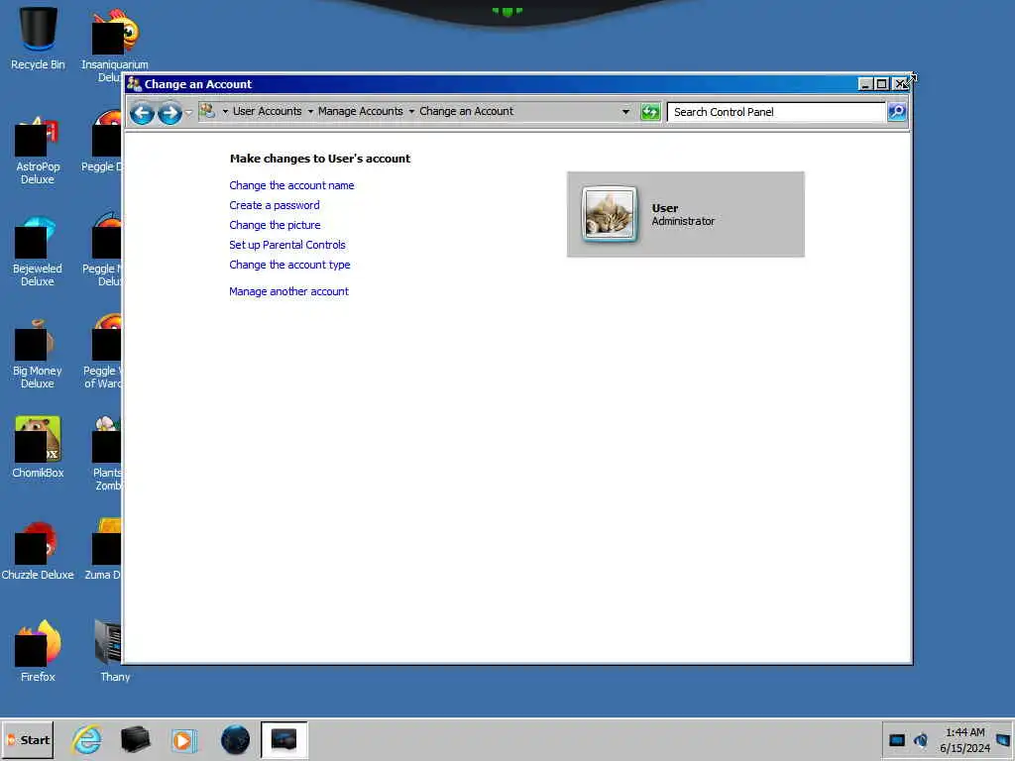Click the search magnifier button

pos(897,112)
